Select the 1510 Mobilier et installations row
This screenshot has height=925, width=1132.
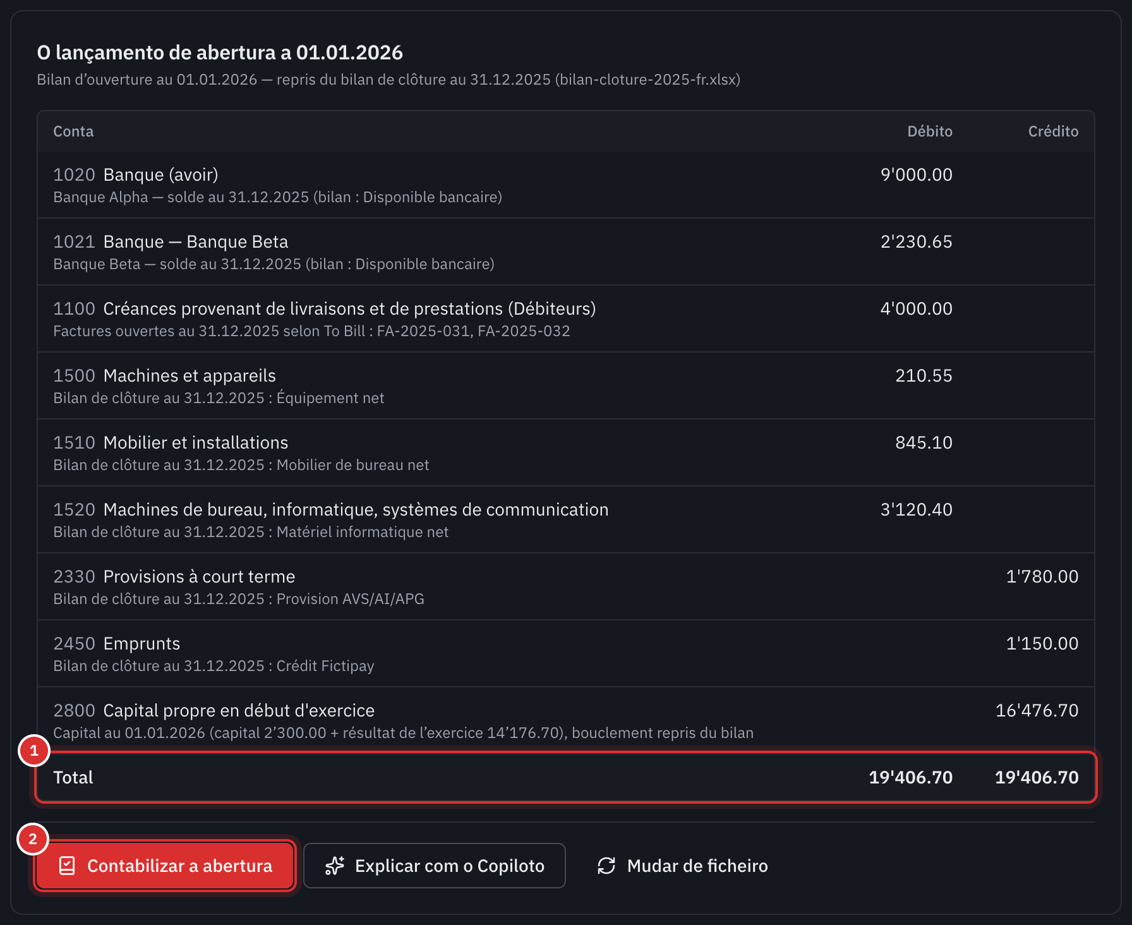pos(566,453)
